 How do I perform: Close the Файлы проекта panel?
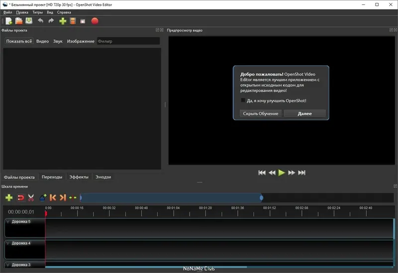[x=162, y=30]
